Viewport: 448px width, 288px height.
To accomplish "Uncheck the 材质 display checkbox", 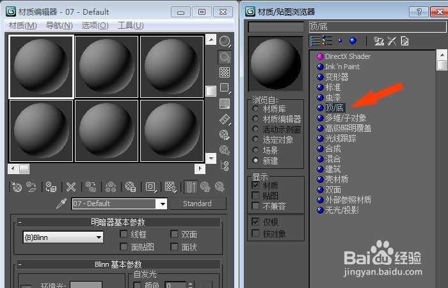I will pos(255,186).
